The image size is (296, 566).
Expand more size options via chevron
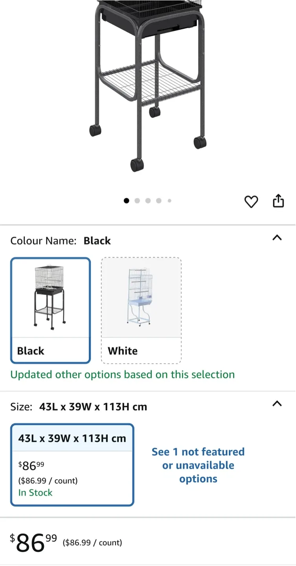point(277,404)
